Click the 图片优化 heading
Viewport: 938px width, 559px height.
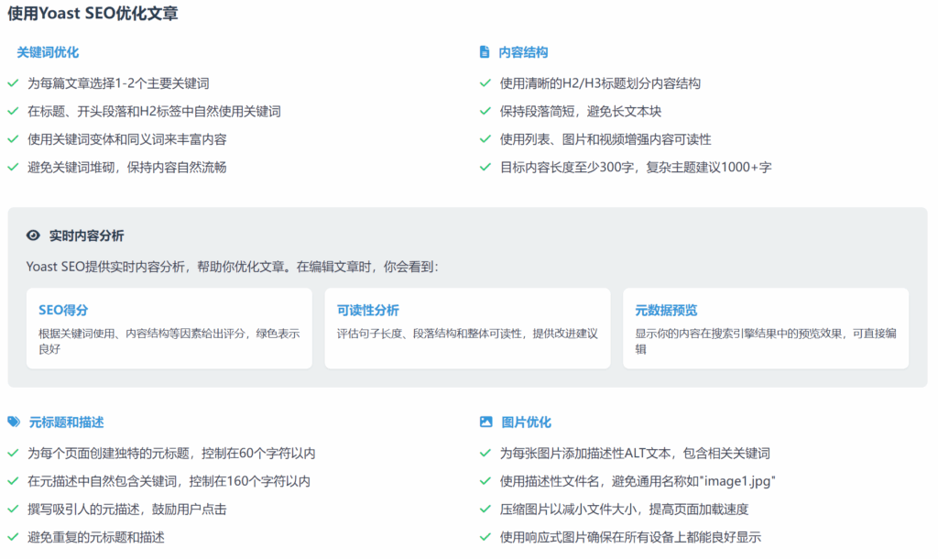527,422
